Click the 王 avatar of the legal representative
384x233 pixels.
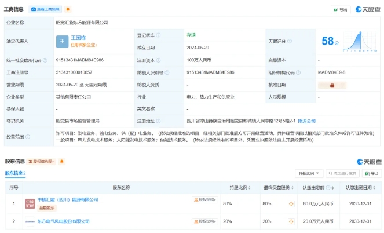63,41
